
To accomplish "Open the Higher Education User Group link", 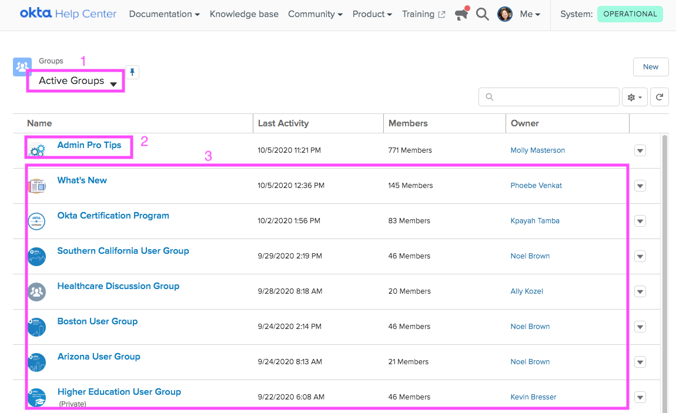I will tap(119, 392).
